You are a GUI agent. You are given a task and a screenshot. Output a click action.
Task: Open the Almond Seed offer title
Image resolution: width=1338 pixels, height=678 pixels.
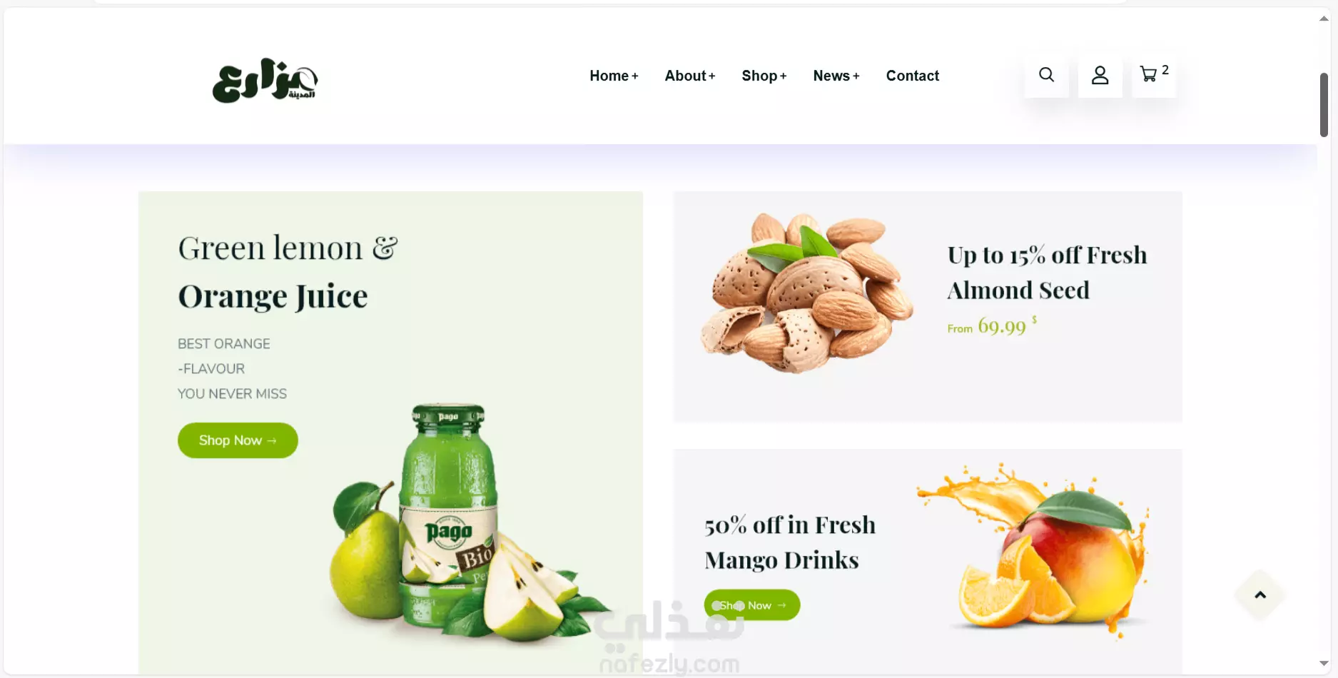1047,273
